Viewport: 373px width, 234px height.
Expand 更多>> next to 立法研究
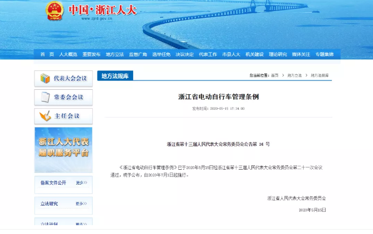pos(82,204)
